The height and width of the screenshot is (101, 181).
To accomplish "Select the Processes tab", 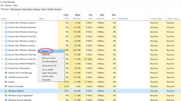I will click(x=5, y=9).
